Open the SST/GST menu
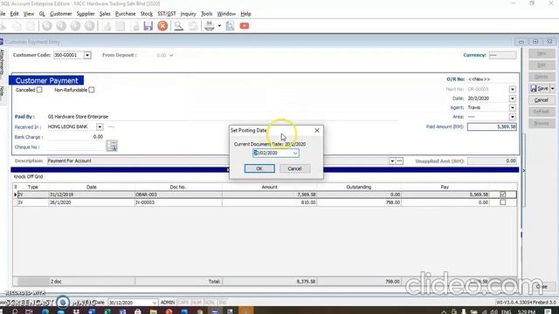 click(x=167, y=14)
